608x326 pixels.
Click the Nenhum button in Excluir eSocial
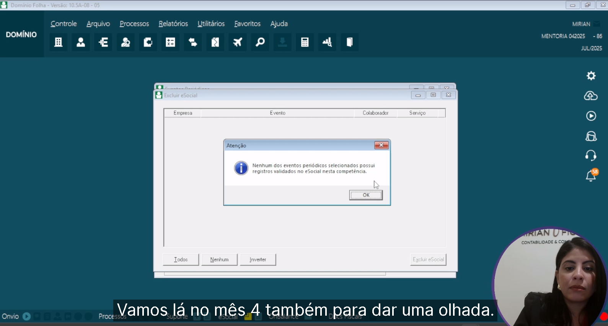point(219,259)
